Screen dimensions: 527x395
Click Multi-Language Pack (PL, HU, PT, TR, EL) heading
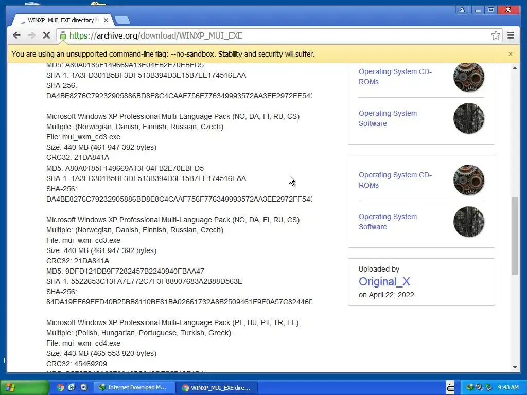pos(172,322)
